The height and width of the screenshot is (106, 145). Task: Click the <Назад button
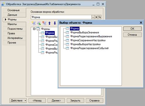coord(37,100)
